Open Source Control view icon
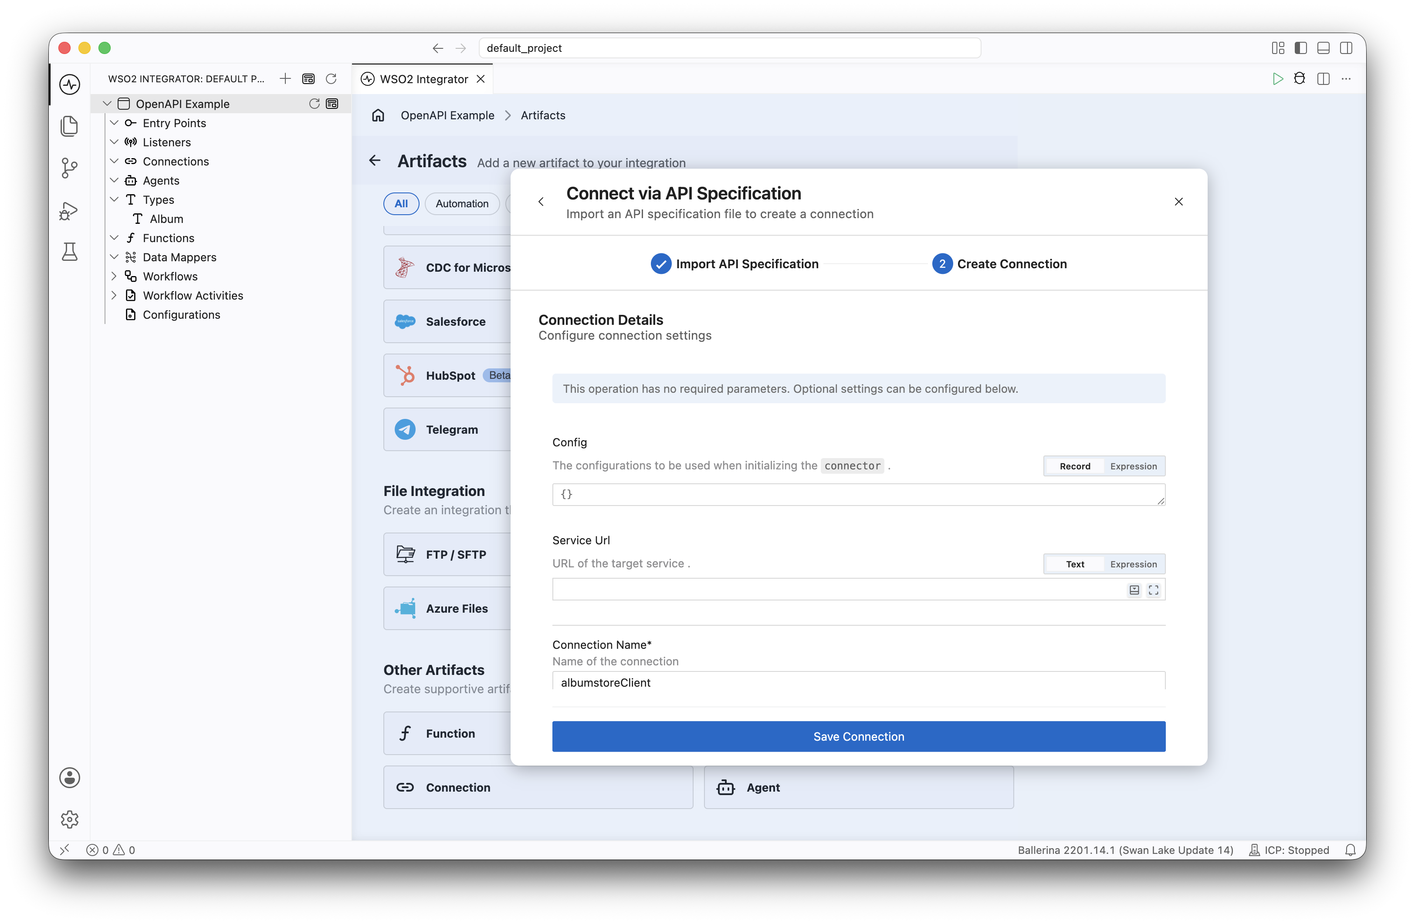1415x924 pixels. point(70,168)
